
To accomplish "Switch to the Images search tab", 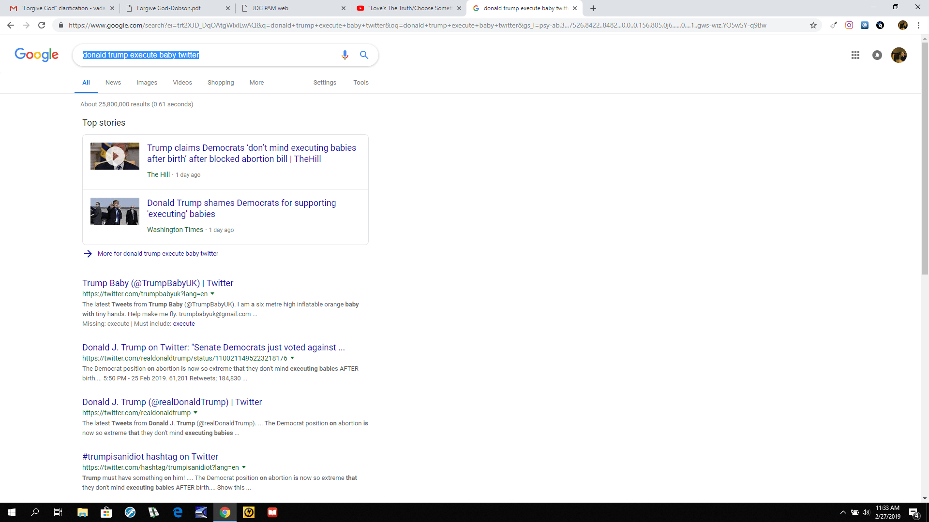I will [x=147, y=83].
